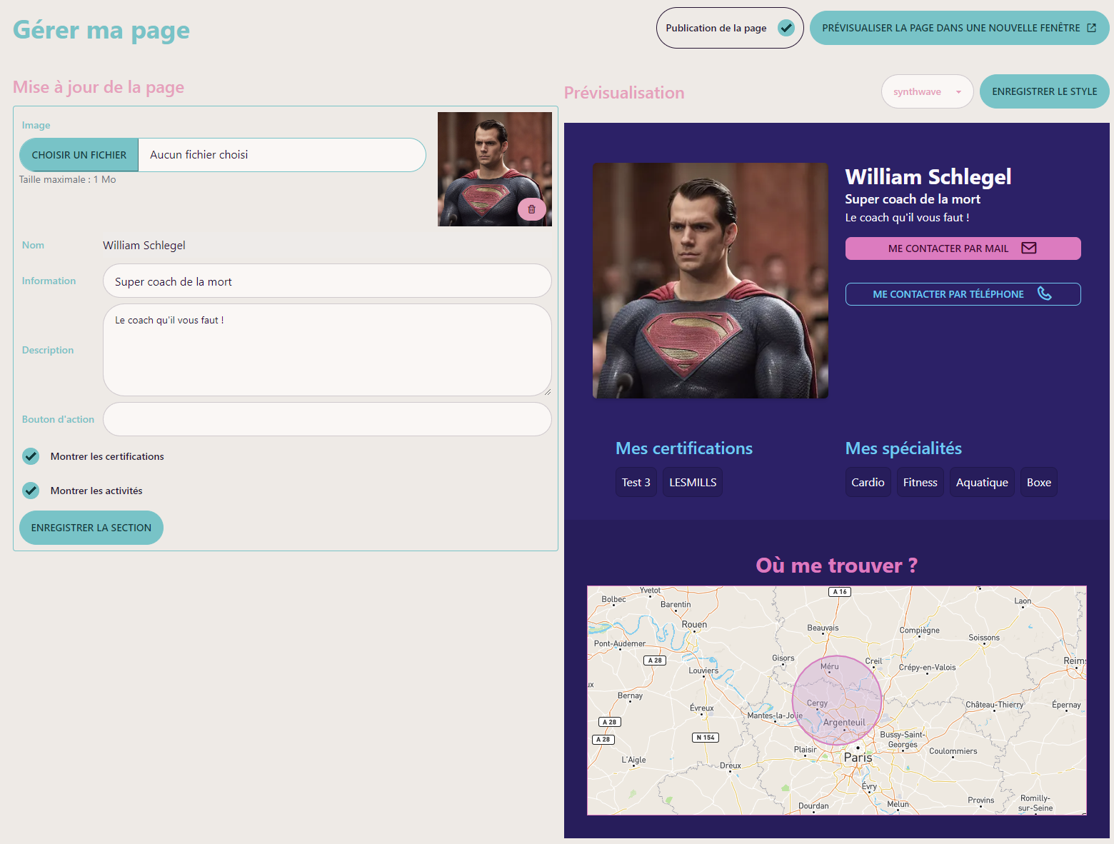Click Compiègne label on the map
Viewport: 1114px width, 844px height.
tap(919, 631)
